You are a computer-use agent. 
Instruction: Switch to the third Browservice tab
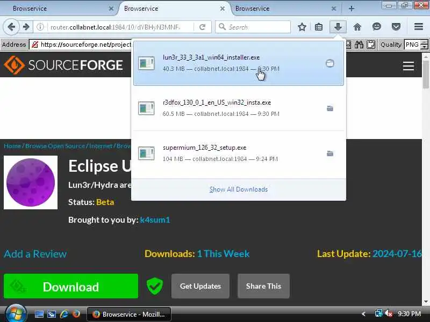(285, 9)
